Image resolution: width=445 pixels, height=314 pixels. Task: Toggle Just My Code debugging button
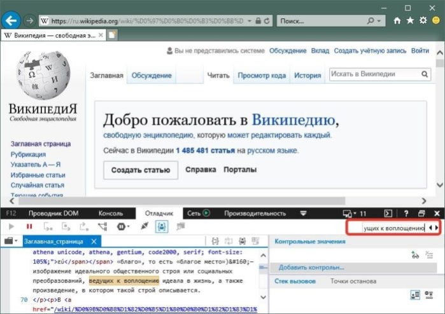162,226
